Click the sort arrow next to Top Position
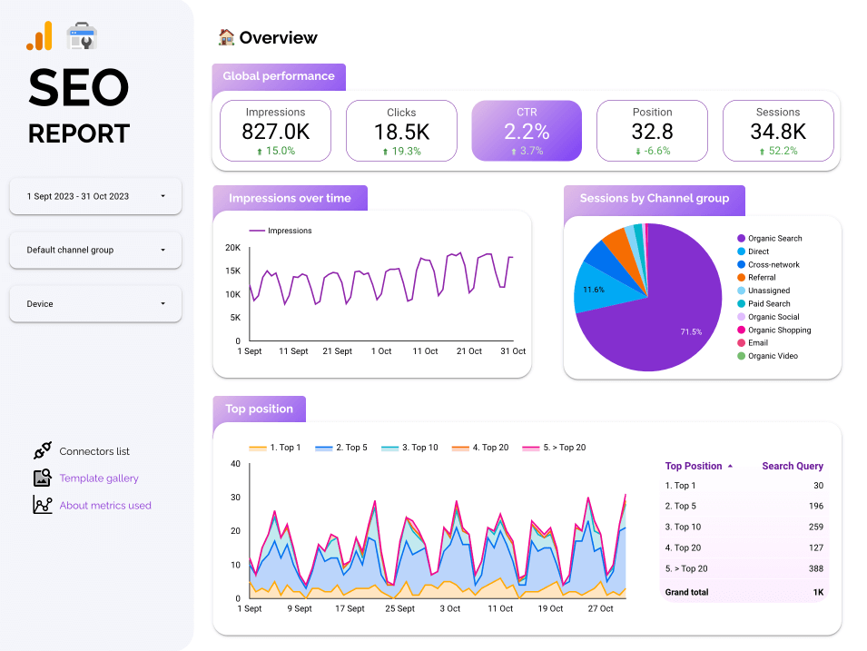Image resolution: width=867 pixels, height=651 pixels. [x=731, y=467]
